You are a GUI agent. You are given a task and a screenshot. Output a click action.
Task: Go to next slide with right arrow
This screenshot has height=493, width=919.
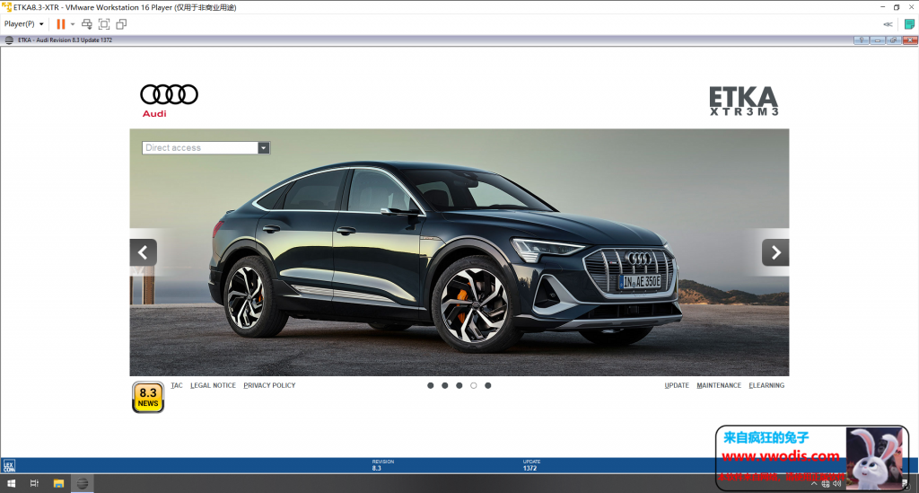tap(775, 252)
